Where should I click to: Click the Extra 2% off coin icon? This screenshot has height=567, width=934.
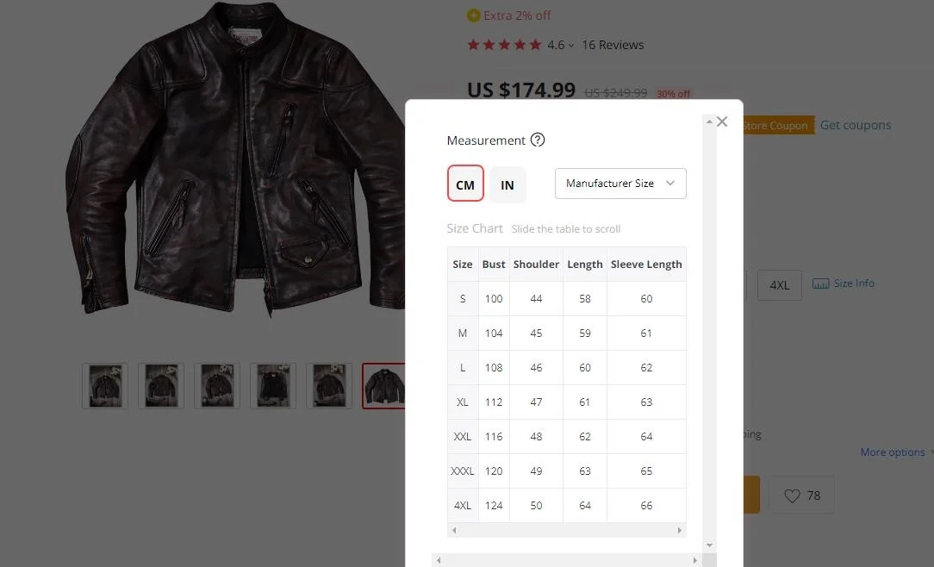tap(473, 16)
